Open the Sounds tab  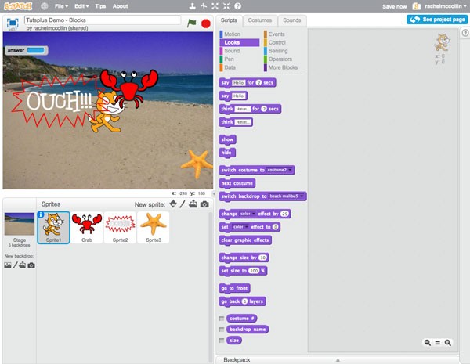pyautogui.click(x=291, y=20)
